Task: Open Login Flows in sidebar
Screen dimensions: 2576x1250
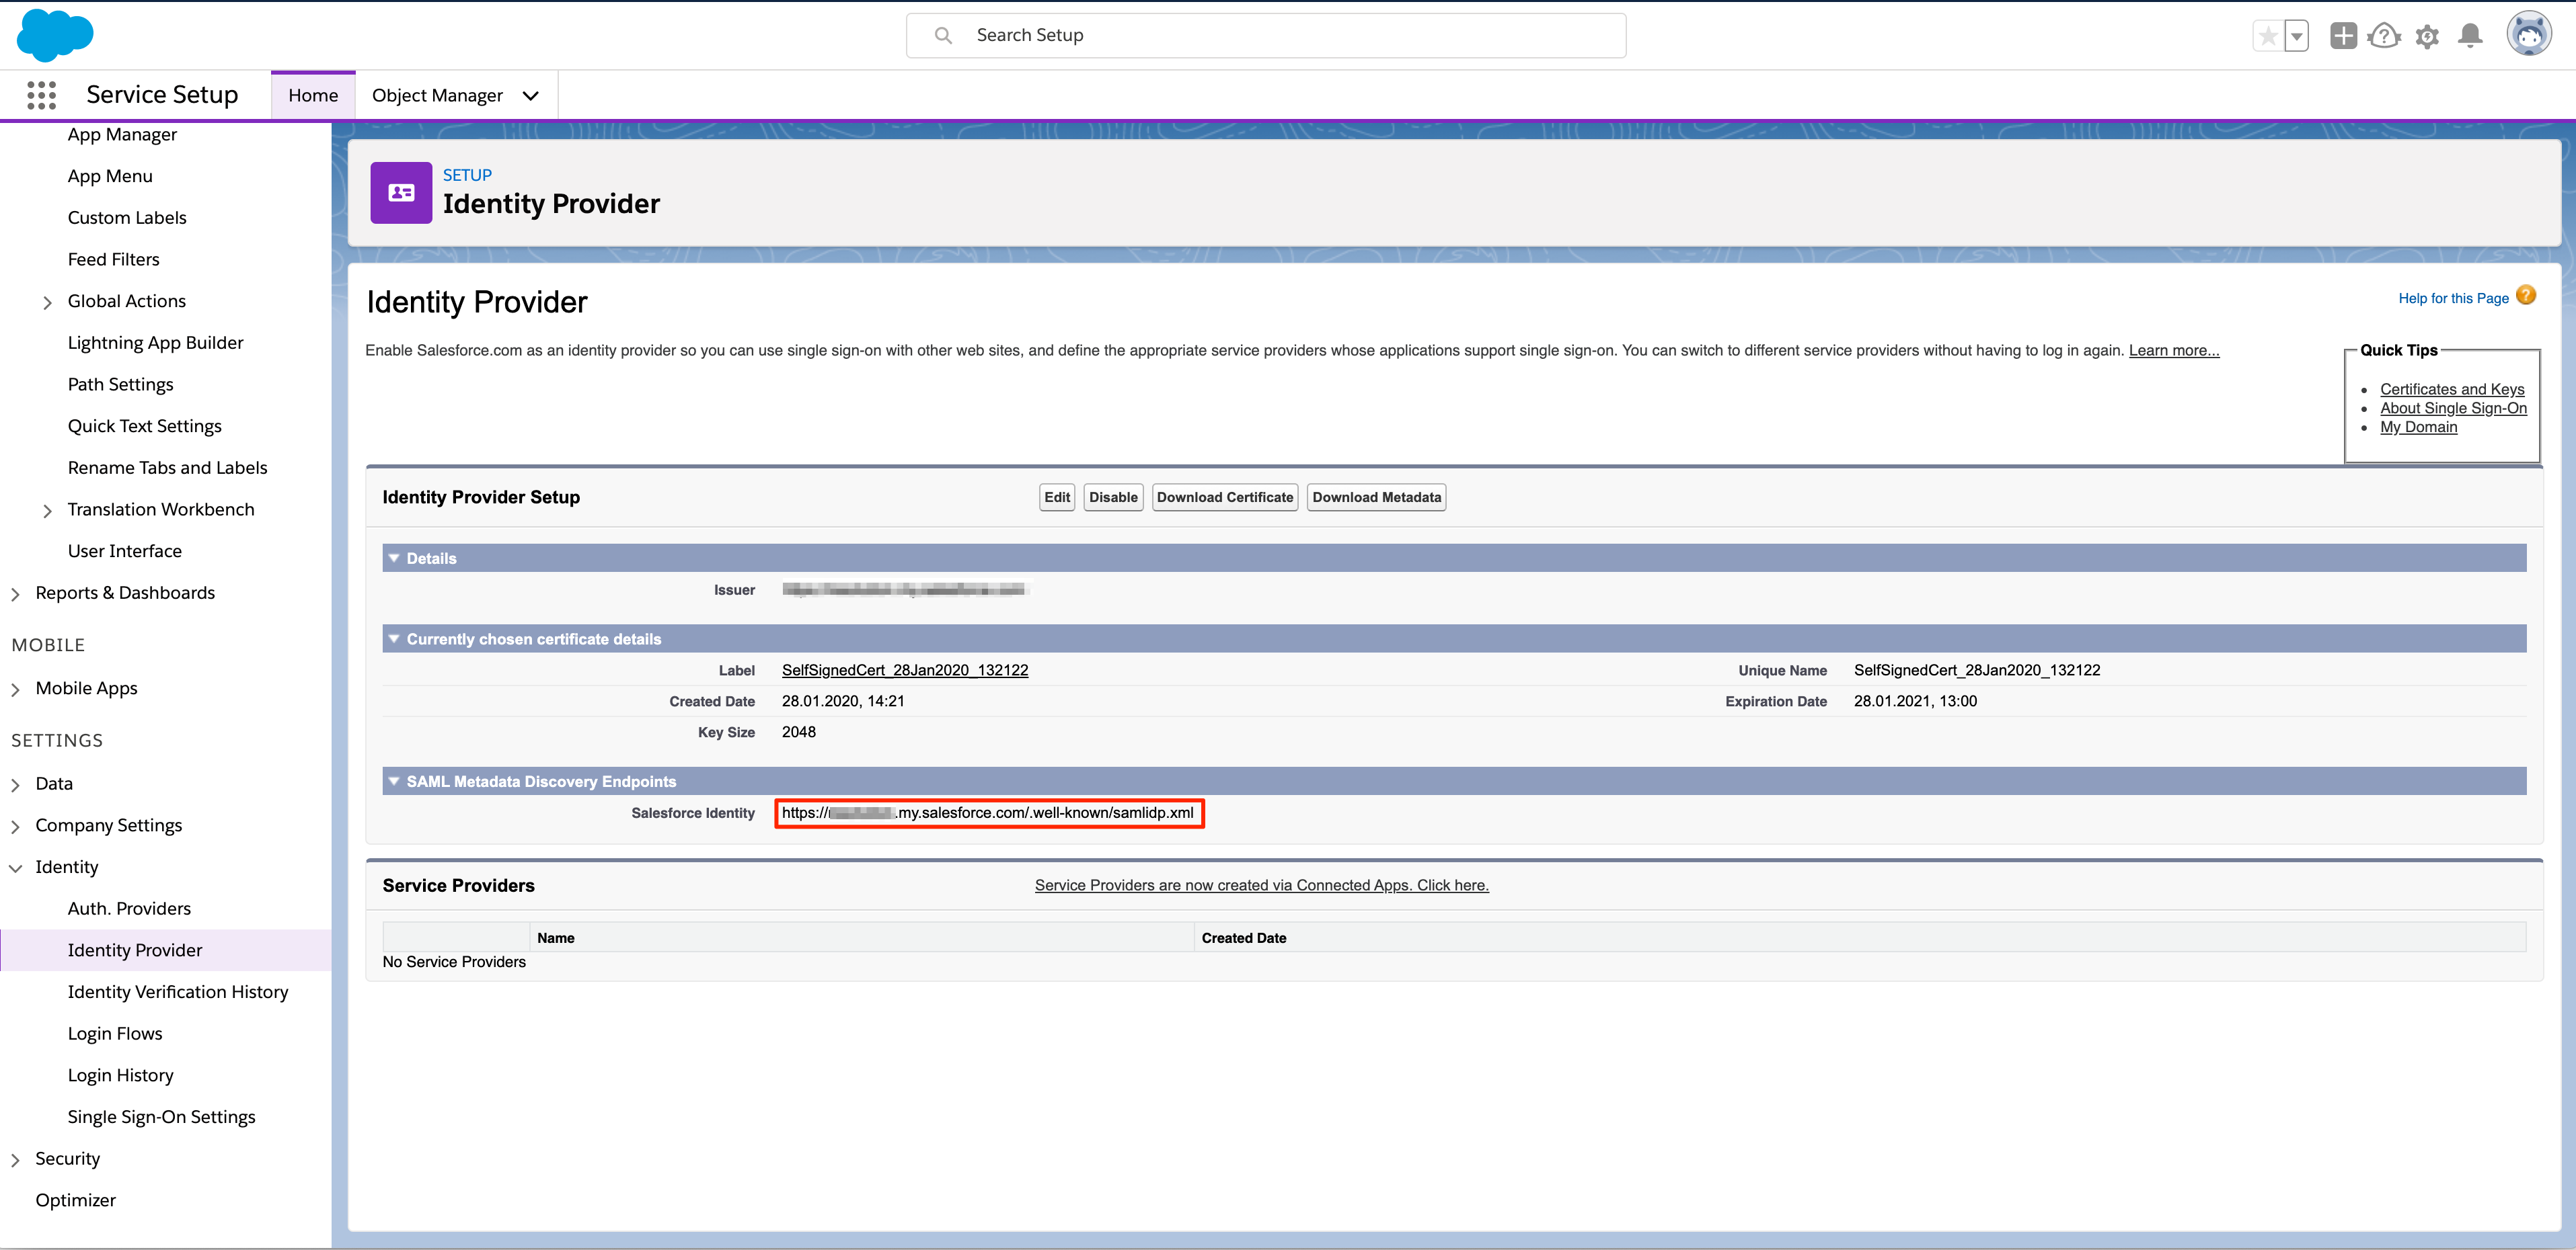Action: coord(115,1034)
